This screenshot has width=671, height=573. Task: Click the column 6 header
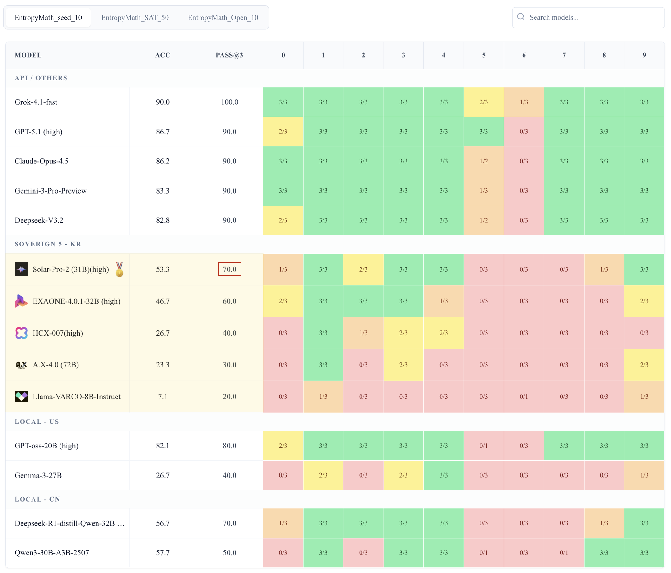click(x=524, y=55)
